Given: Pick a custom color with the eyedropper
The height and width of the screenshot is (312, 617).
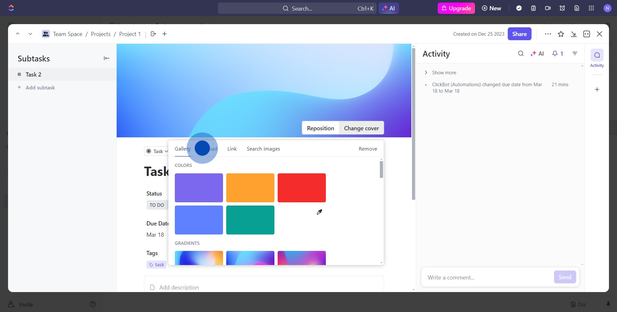Looking at the screenshot, I should pyautogui.click(x=319, y=212).
